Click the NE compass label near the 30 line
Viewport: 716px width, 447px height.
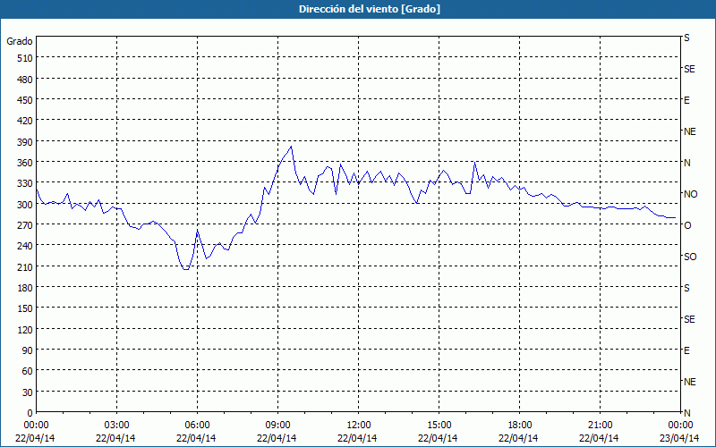click(x=689, y=382)
